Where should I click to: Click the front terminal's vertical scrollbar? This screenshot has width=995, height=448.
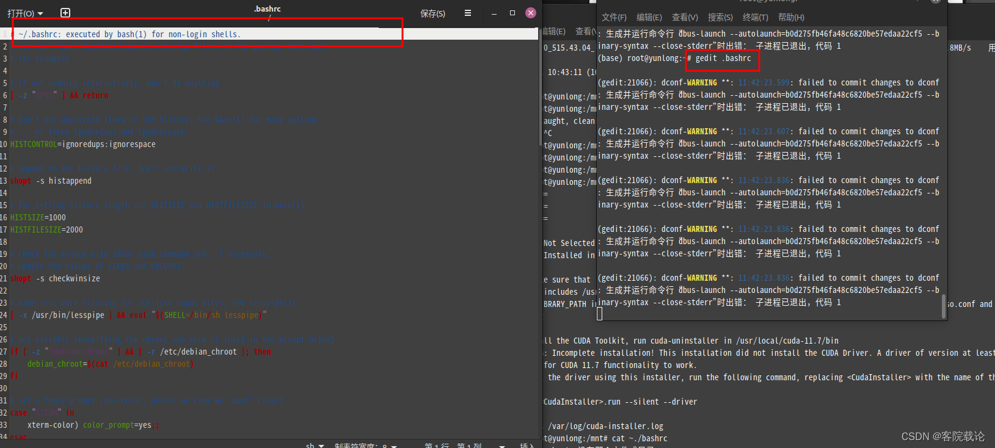(x=944, y=305)
